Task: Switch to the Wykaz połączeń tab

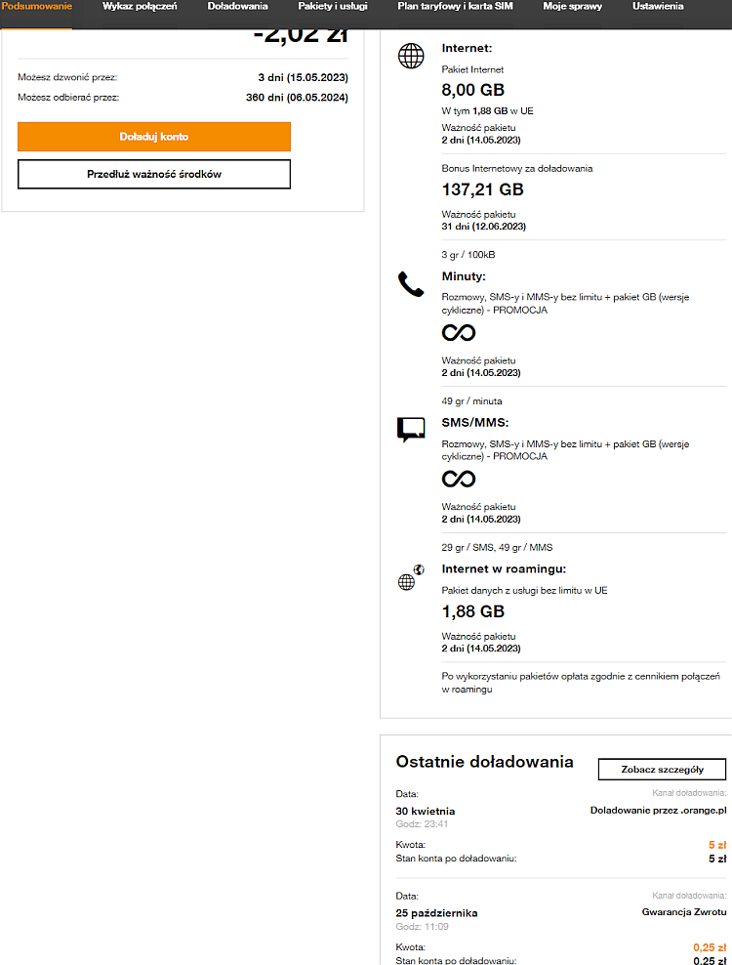Action: pos(140,7)
